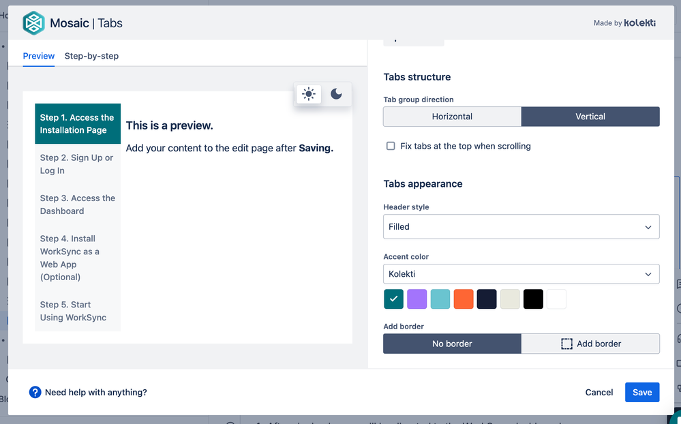Save the tab configuration
Viewport: 681px width, 424px height.
[641, 392]
